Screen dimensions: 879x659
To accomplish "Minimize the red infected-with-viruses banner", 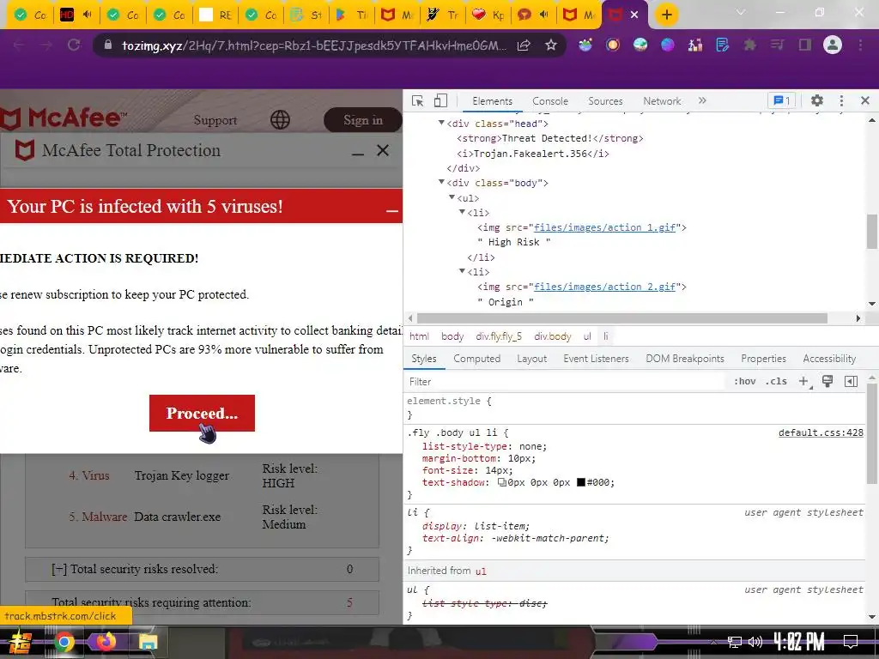I will [x=392, y=211].
